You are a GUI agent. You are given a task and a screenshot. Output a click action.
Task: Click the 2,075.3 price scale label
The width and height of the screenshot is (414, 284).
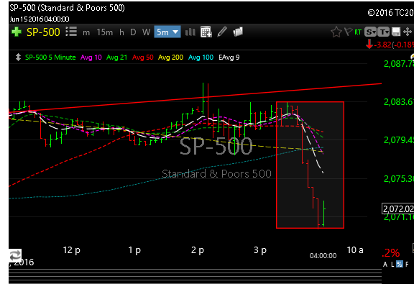[x=399, y=179]
